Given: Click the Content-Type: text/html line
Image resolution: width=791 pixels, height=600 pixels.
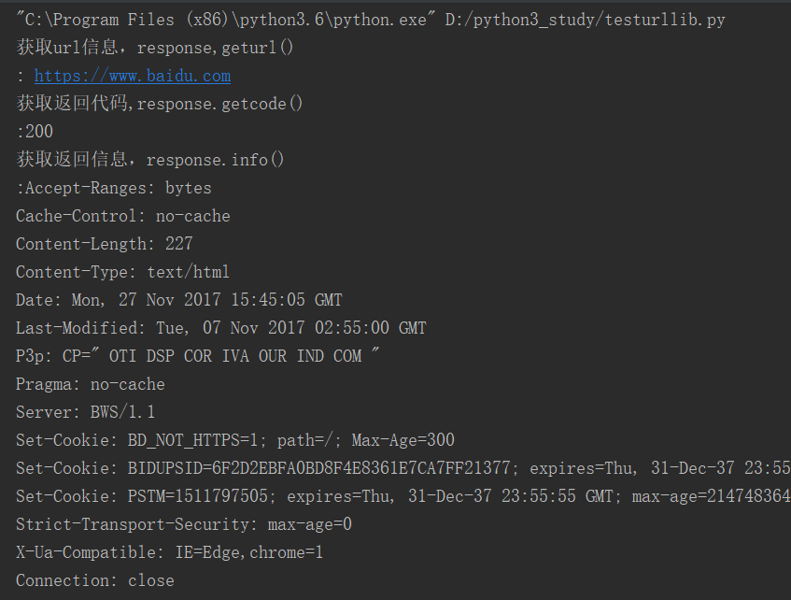Looking at the screenshot, I should coord(122,272).
